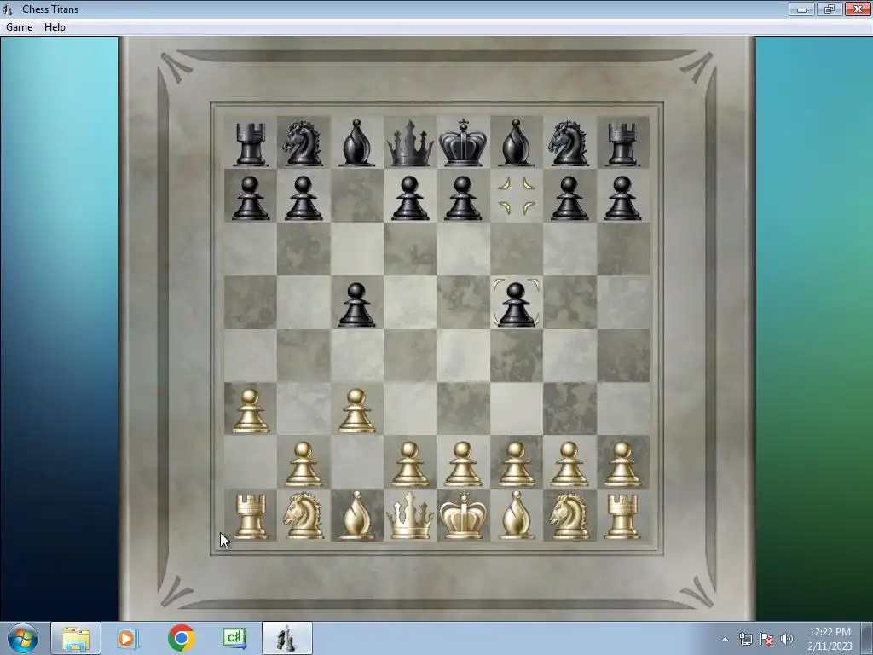Select the black bishop on c8
The width and height of the screenshot is (873, 655).
click(x=356, y=143)
